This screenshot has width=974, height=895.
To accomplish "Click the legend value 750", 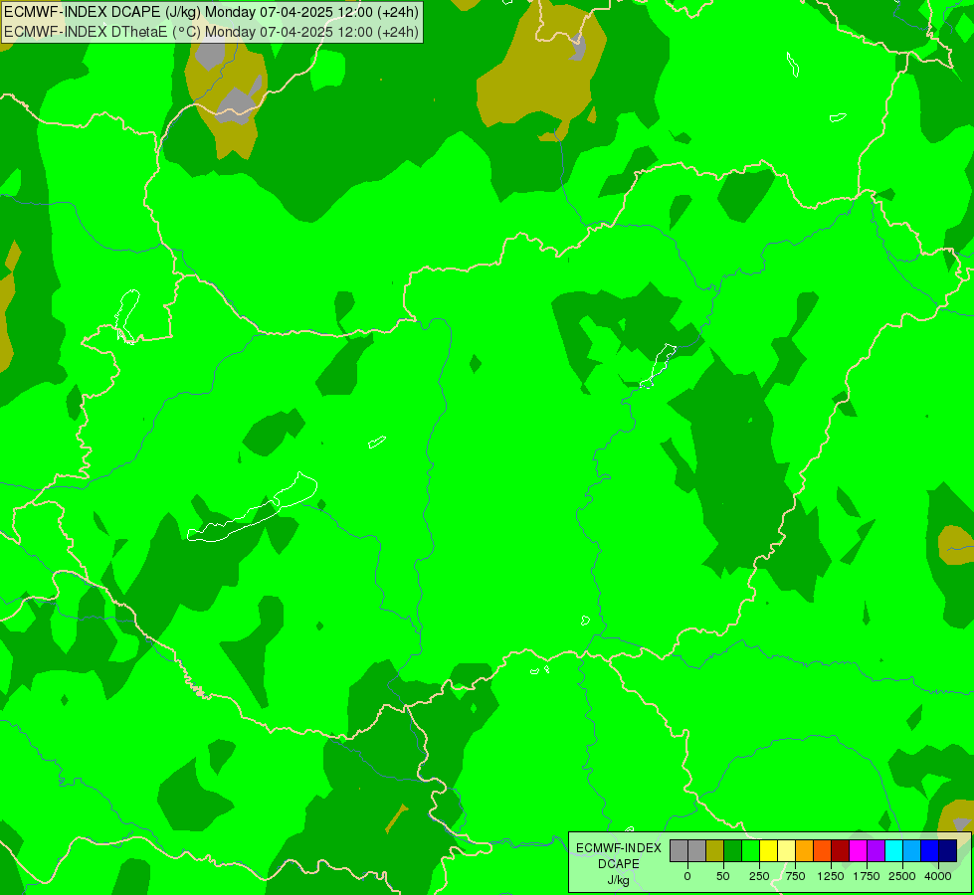I will [x=795, y=876].
